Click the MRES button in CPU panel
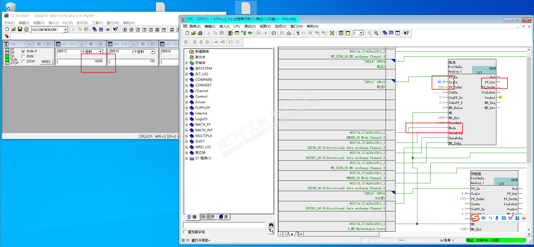Viewport: 534px width, 247px height. pos(46,62)
